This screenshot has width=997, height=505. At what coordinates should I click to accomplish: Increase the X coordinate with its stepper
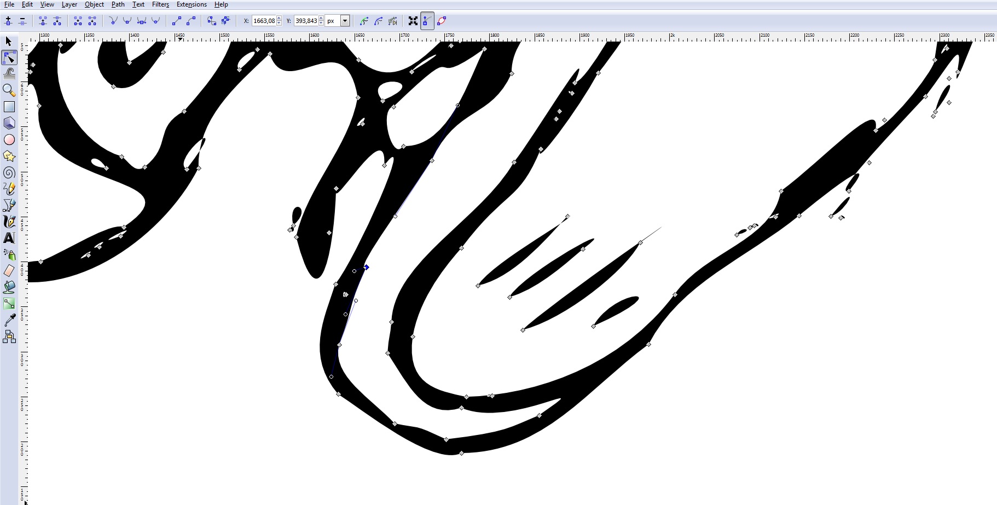click(279, 19)
